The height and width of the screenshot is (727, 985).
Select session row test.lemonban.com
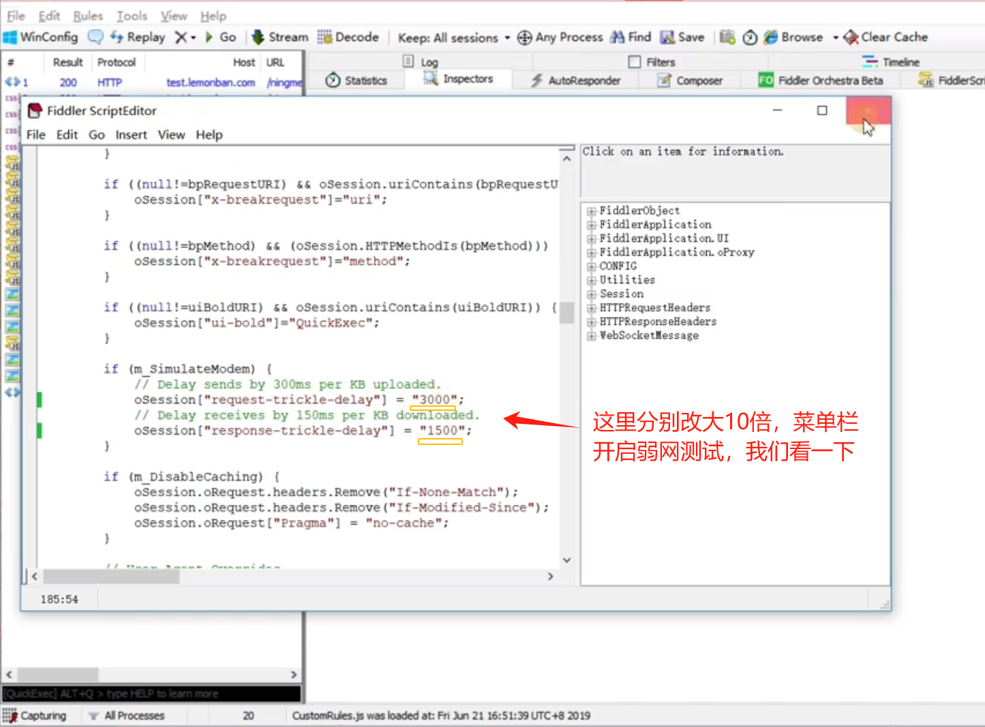coord(153,82)
